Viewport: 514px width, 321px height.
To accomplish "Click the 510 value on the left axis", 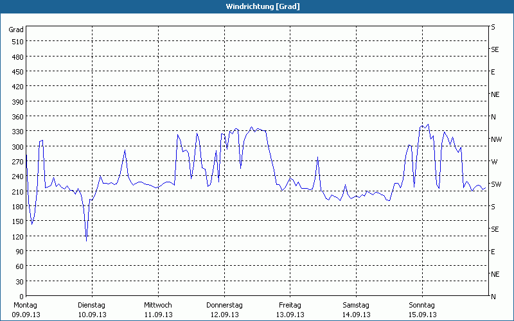I will tap(18, 42).
